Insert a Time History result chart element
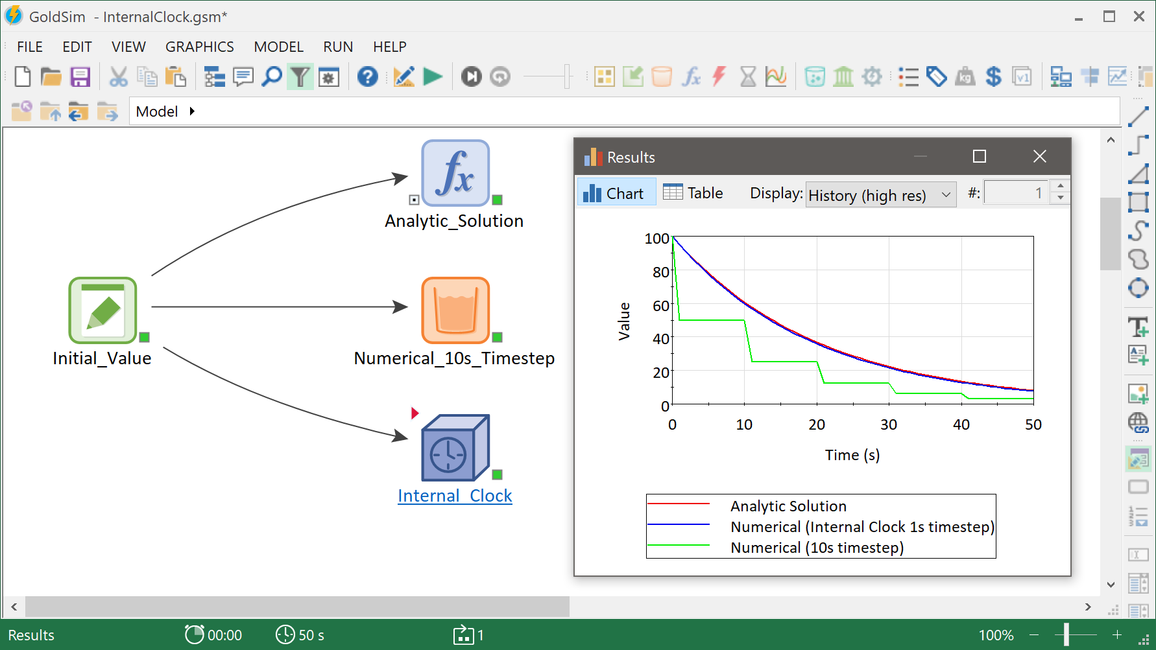 point(777,76)
